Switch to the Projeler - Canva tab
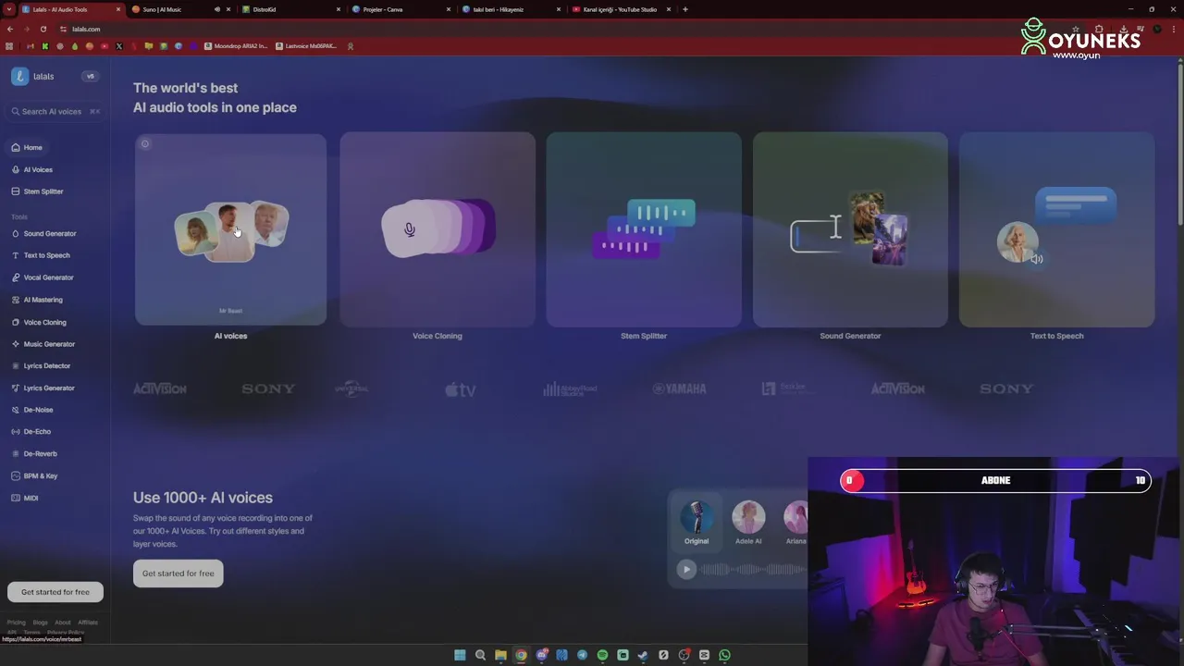This screenshot has height=666, width=1184. tap(401, 9)
